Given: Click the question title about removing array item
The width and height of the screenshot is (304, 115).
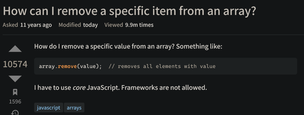Looking at the screenshot, I should coord(129,11).
